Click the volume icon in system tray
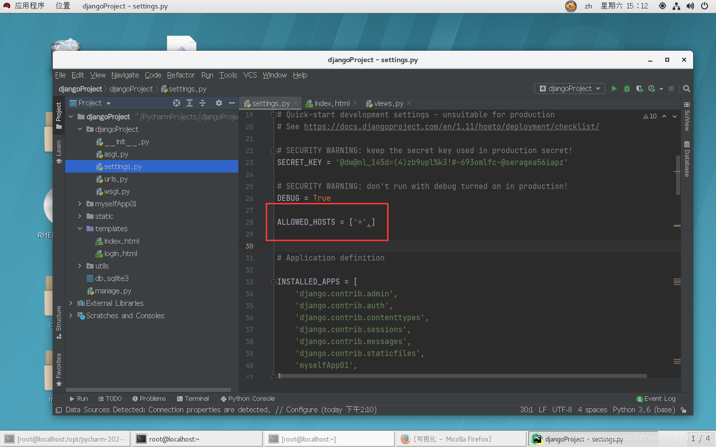 (x=690, y=6)
